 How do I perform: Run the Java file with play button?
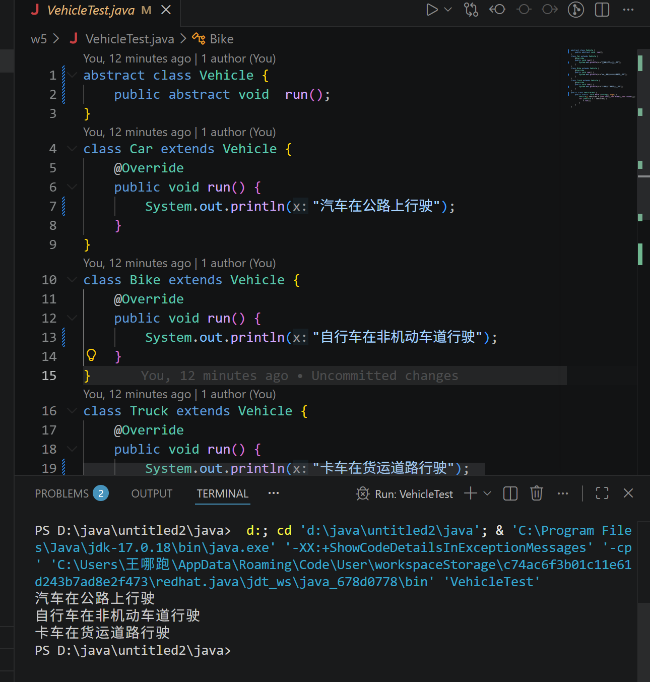point(431,10)
